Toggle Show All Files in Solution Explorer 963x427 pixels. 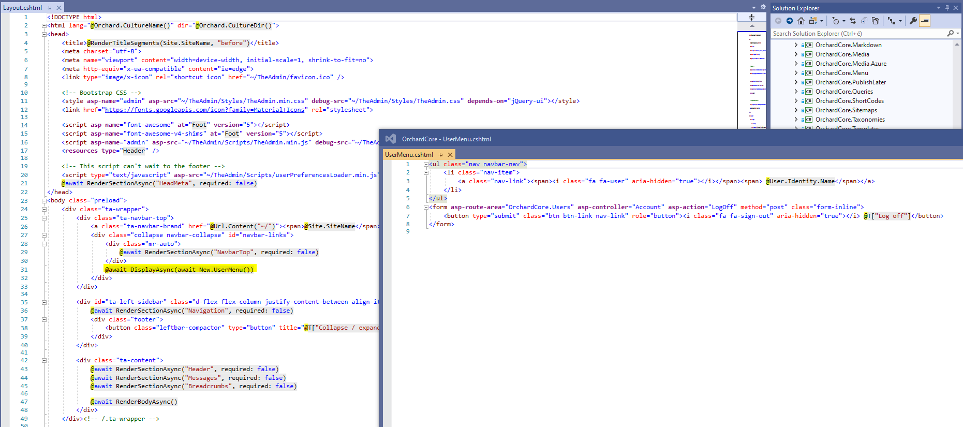876,21
